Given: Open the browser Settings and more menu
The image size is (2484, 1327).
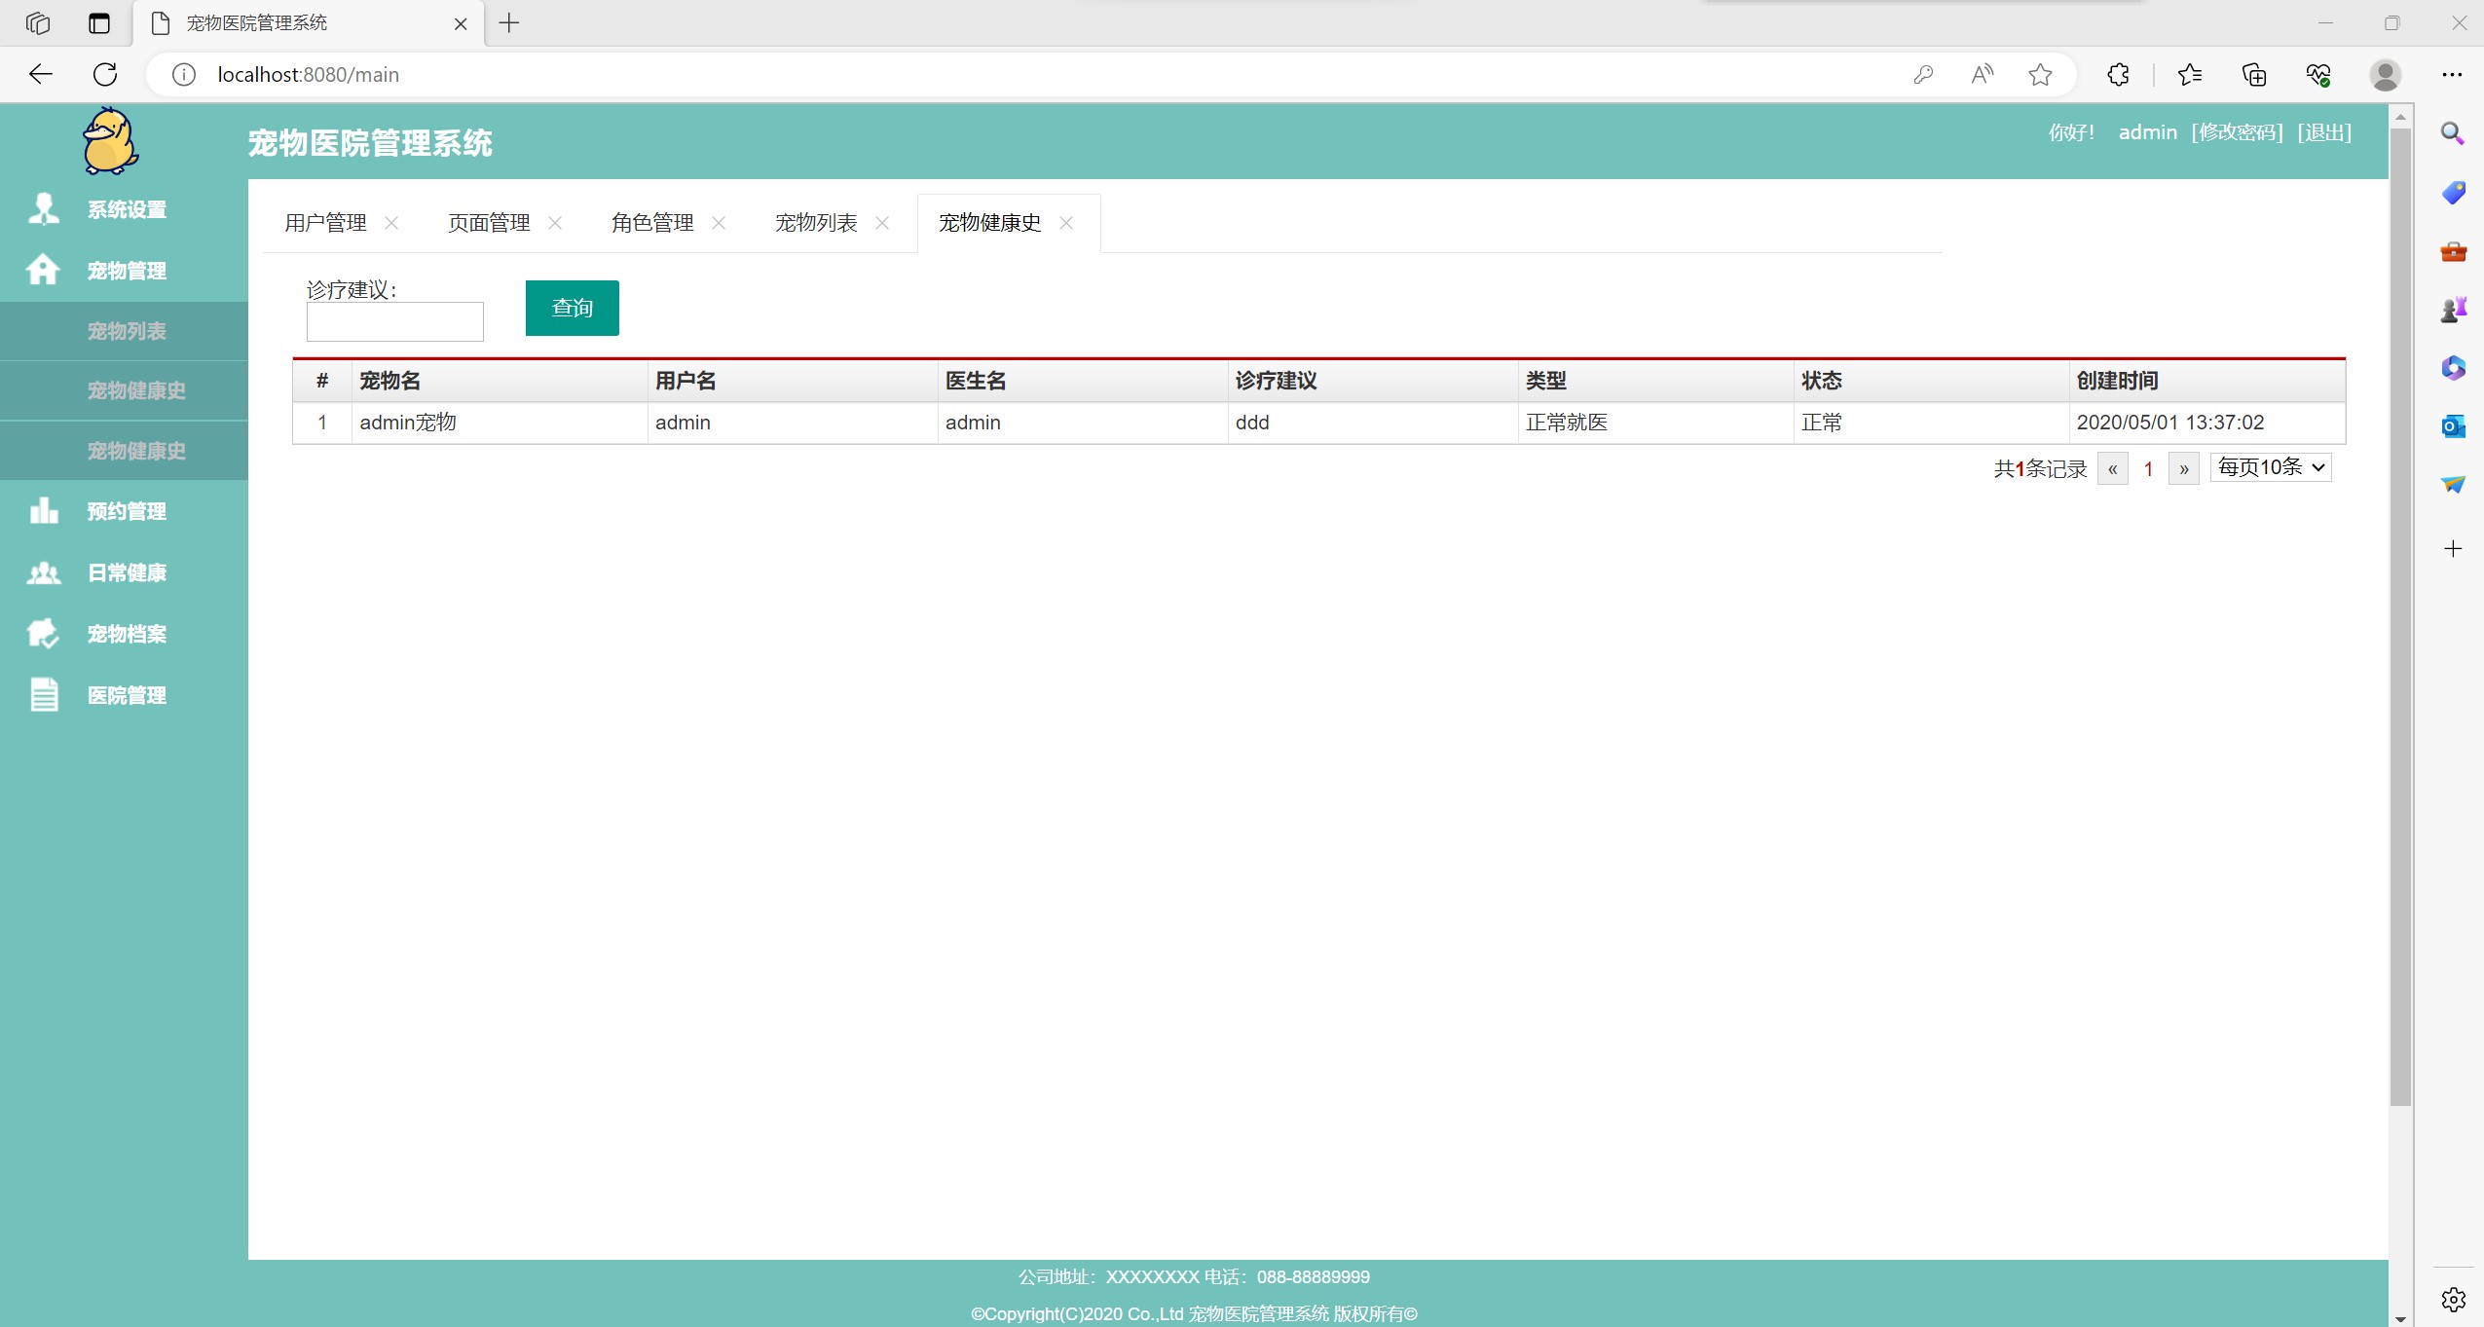Looking at the screenshot, I should pos(2452,74).
